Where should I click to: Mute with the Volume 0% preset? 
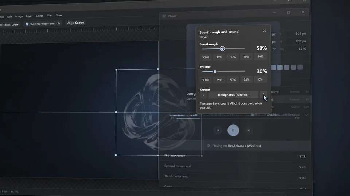[260, 79]
